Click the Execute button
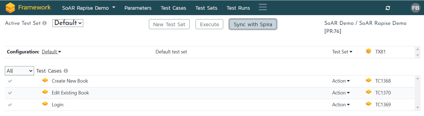 (x=209, y=24)
